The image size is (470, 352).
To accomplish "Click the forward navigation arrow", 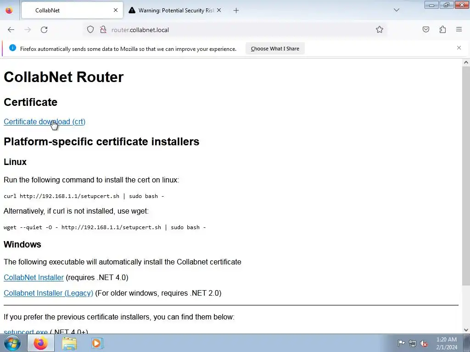I will pos(28,30).
